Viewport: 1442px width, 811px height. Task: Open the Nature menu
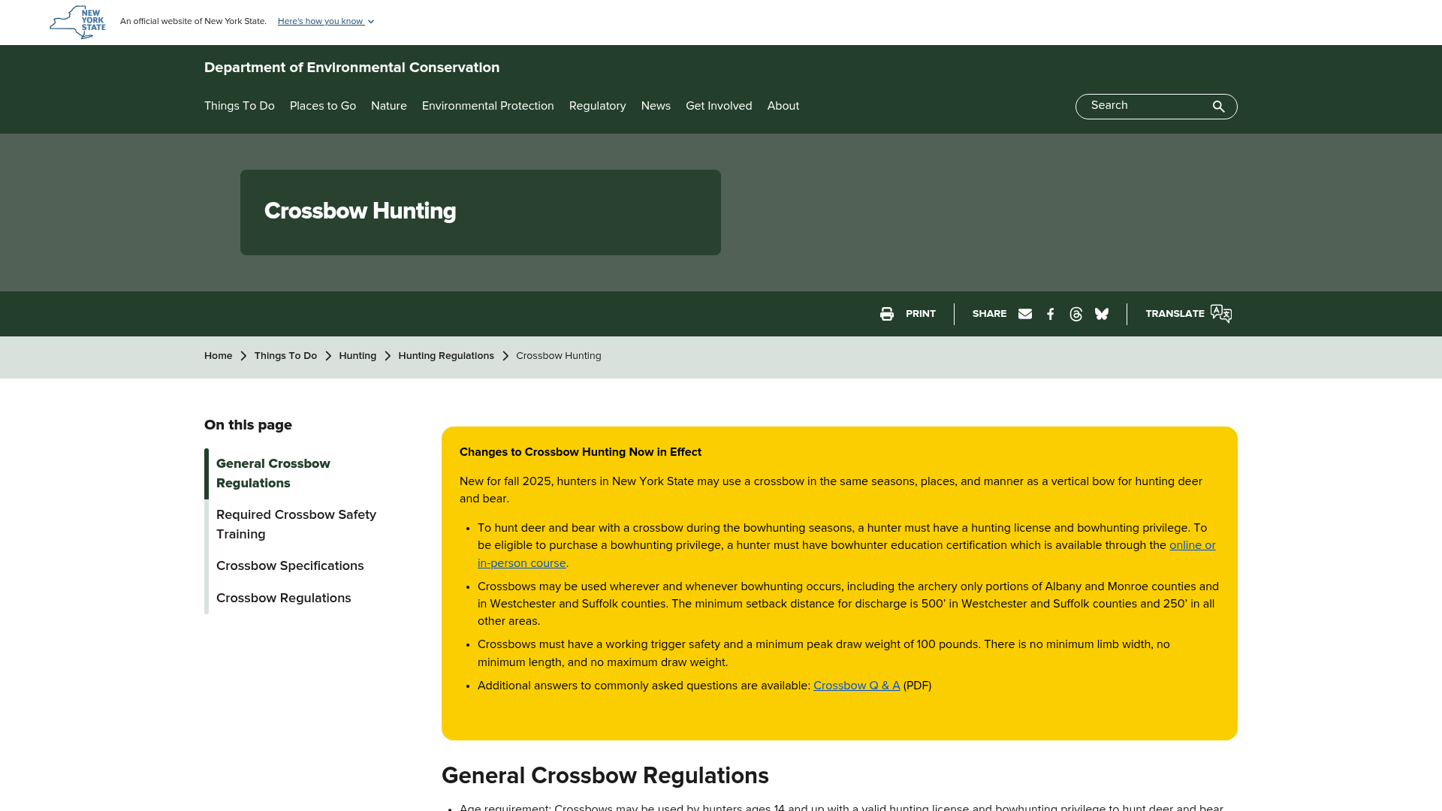click(389, 106)
